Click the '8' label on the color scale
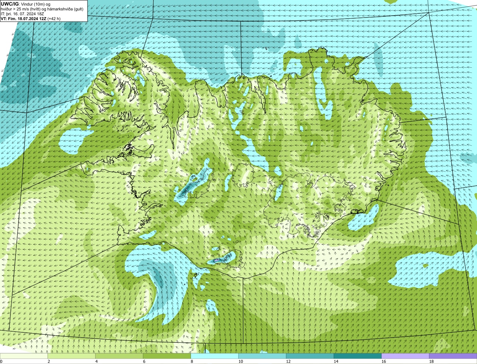The image size is (477, 364). pos(192,361)
